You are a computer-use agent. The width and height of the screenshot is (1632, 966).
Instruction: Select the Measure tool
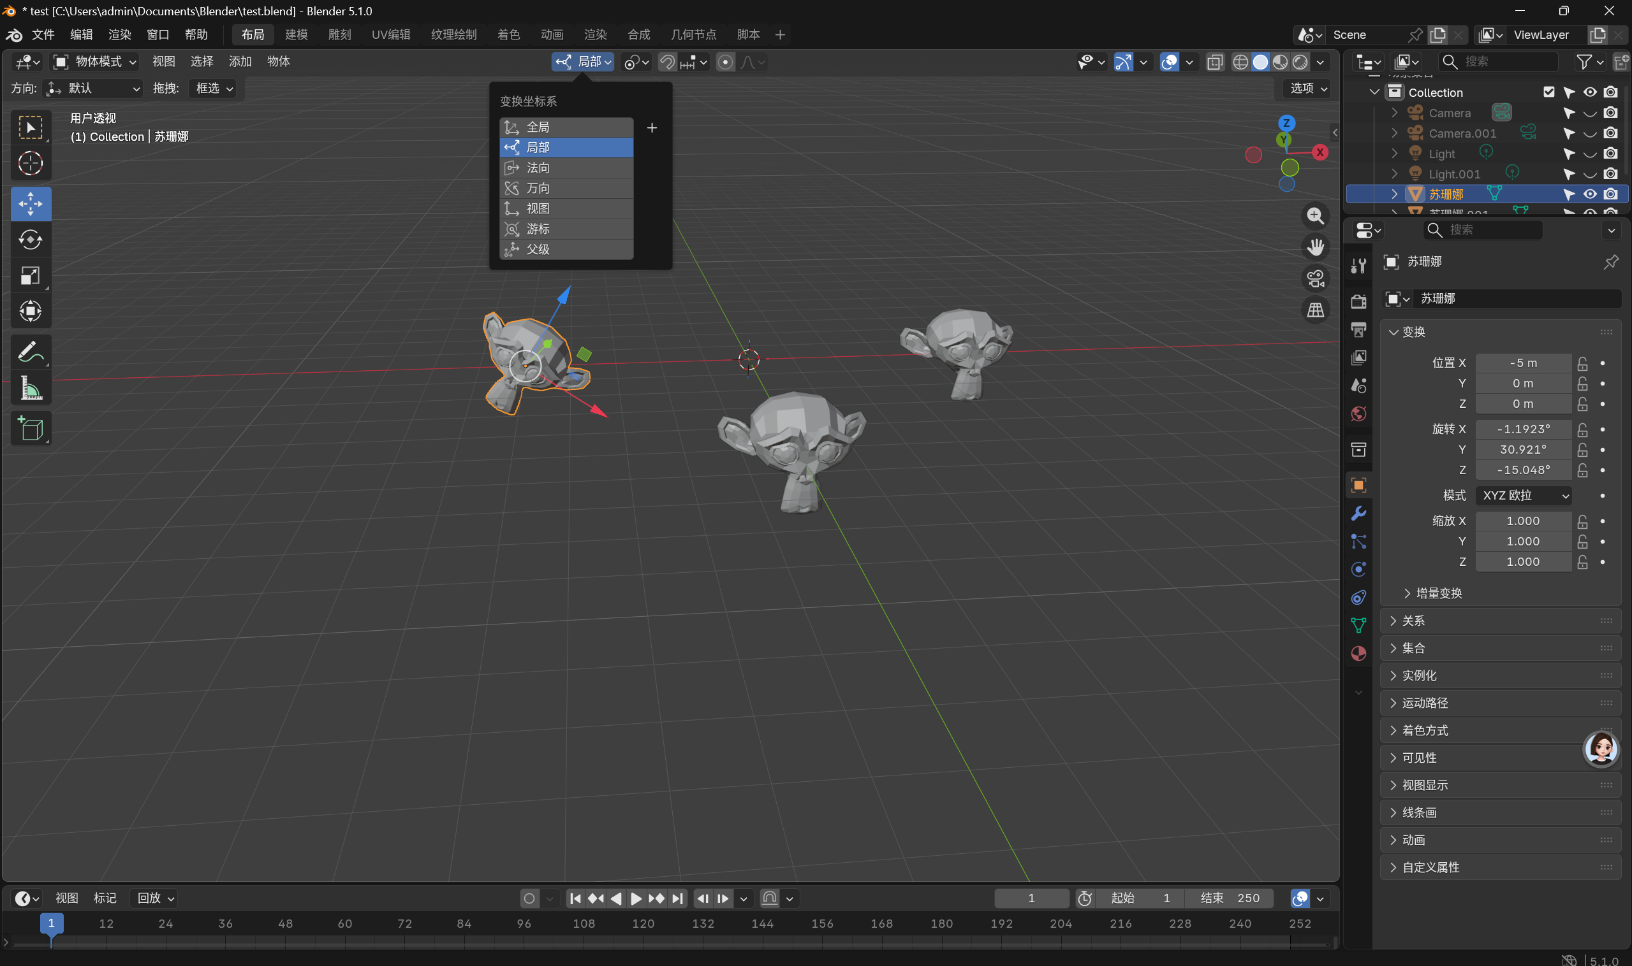[x=31, y=388]
